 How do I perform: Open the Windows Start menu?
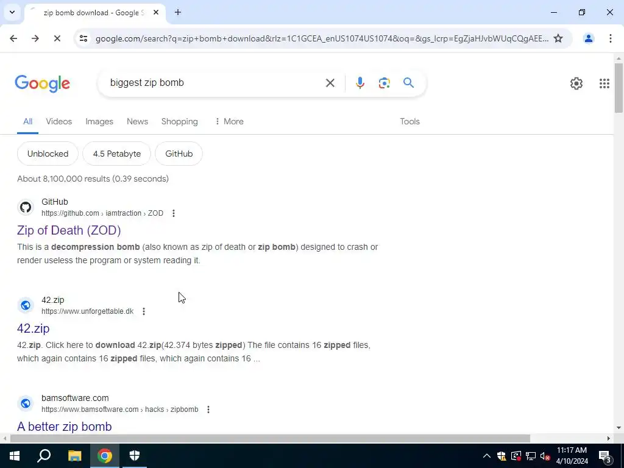[x=15, y=456]
